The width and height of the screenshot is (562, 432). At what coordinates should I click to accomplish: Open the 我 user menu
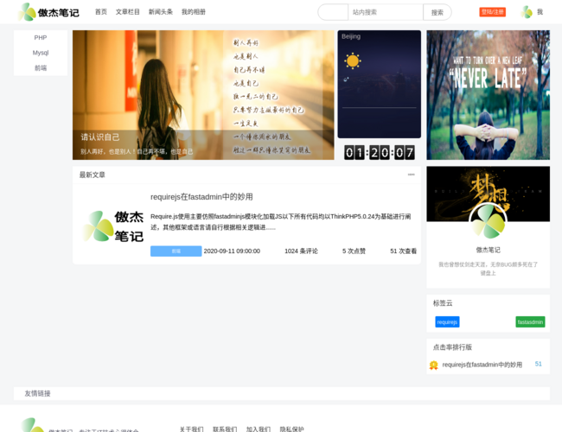pyautogui.click(x=540, y=12)
